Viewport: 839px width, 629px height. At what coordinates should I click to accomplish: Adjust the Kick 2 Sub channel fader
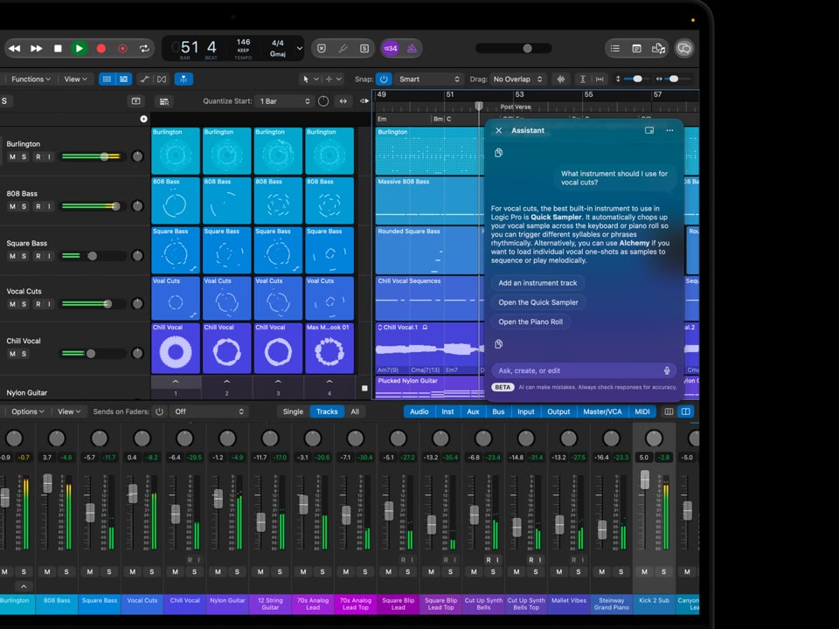pyautogui.click(x=645, y=480)
